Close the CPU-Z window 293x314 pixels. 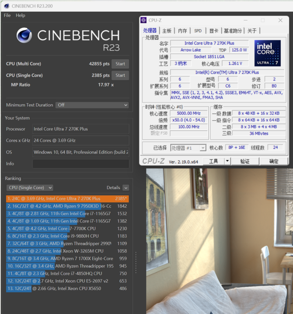click(280, 20)
